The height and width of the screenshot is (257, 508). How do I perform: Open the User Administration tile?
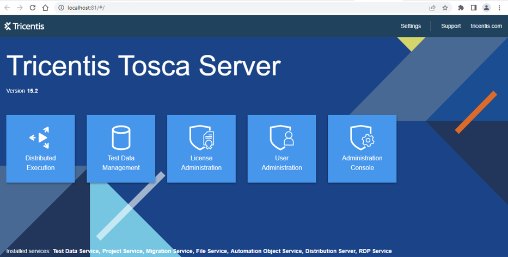[281, 149]
